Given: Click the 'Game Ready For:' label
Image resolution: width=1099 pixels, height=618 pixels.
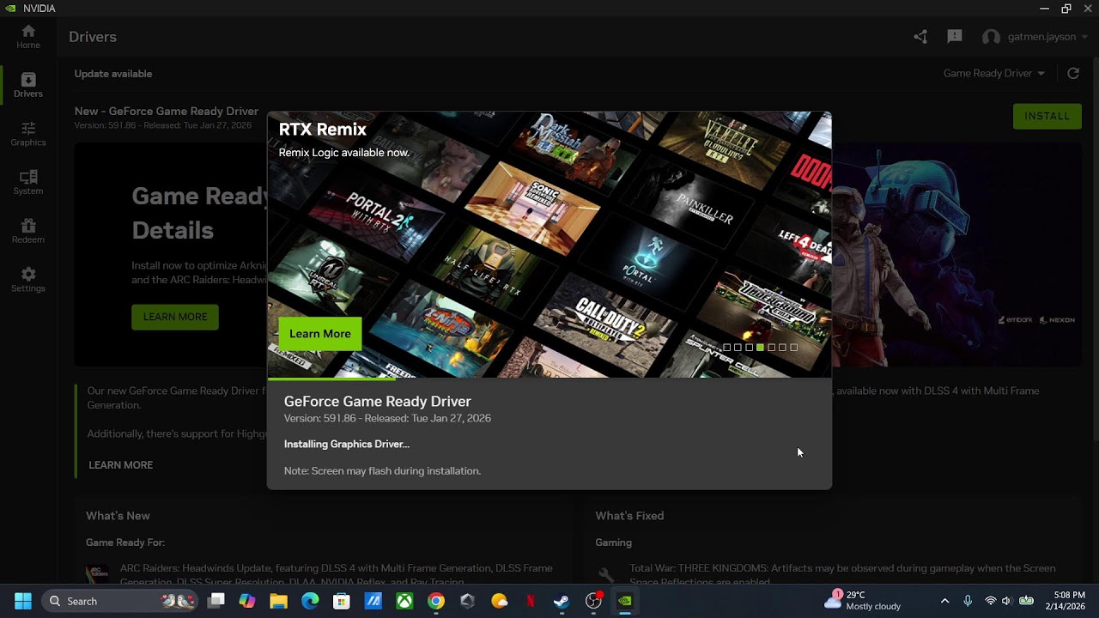Looking at the screenshot, I should click(125, 542).
